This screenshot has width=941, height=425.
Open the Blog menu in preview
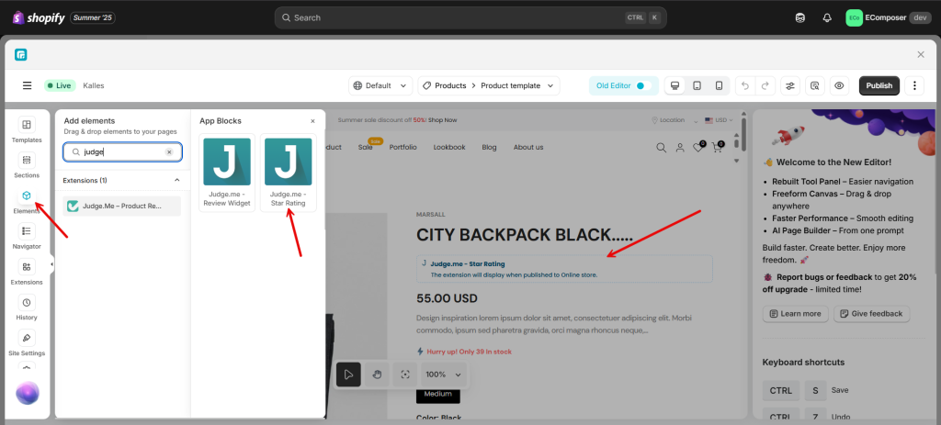(x=489, y=147)
